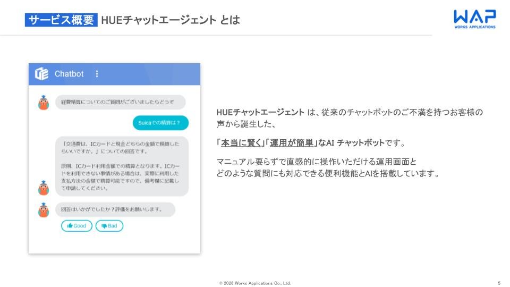Rate the answer with the Bad button

(x=109, y=226)
